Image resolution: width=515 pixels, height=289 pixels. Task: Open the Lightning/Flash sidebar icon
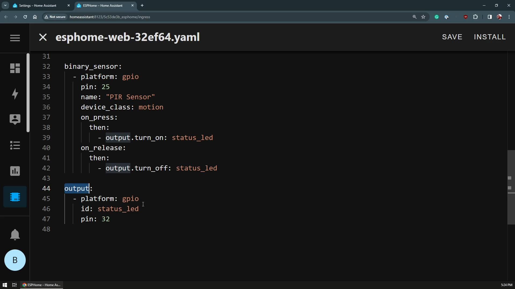point(14,93)
